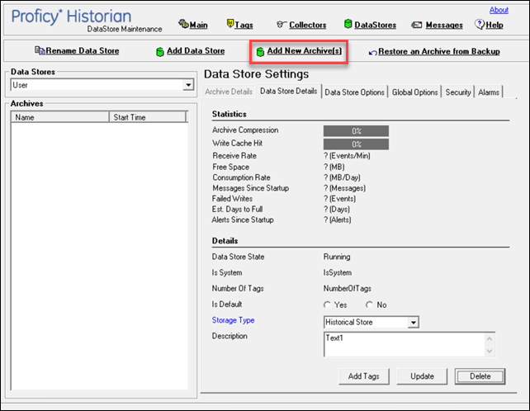Open the Security tab
Viewport: 530px width, 411px height.
(458, 92)
